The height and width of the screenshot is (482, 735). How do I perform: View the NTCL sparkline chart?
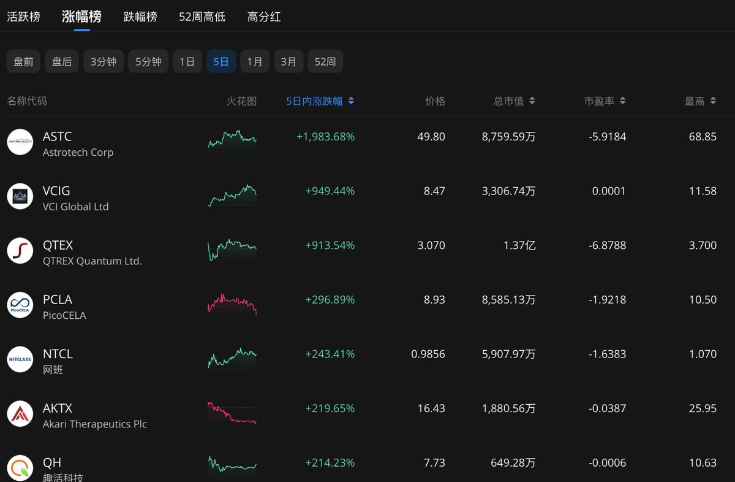[x=232, y=358]
